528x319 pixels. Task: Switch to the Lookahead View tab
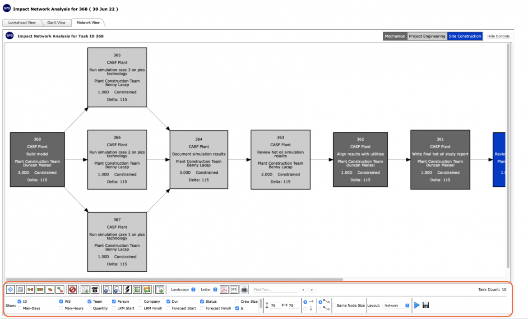[x=22, y=23]
